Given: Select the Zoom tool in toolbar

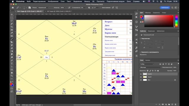Looking at the screenshot, I should tap(12, 76).
